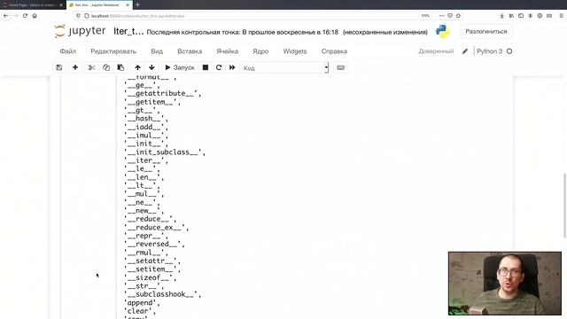The image size is (567, 319).
Task: Open the Файл menu
Action: [68, 51]
